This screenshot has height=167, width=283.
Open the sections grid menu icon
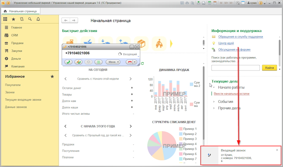pyautogui.click(x=5, y=19)
